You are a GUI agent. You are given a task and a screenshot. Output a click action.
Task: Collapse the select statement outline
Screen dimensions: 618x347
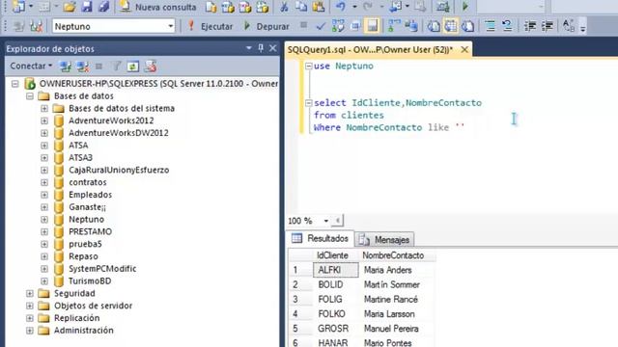coord(309,103)
